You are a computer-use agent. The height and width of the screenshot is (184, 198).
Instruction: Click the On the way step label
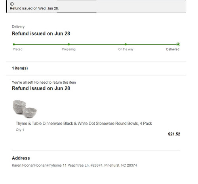coord(126,49)
